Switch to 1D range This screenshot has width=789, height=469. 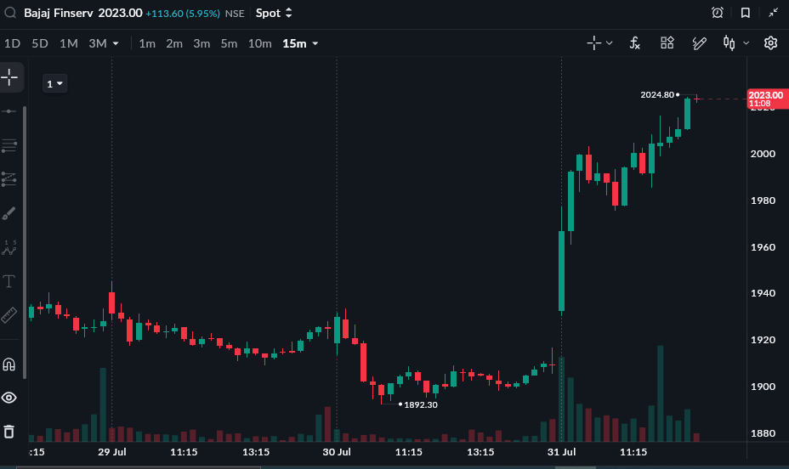(x=12, y=43)
